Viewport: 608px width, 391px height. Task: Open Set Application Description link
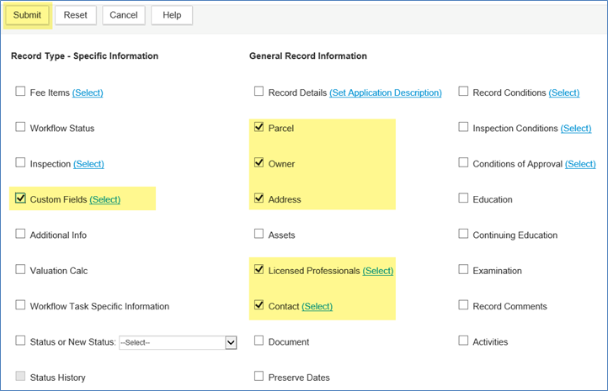point(385,92)
